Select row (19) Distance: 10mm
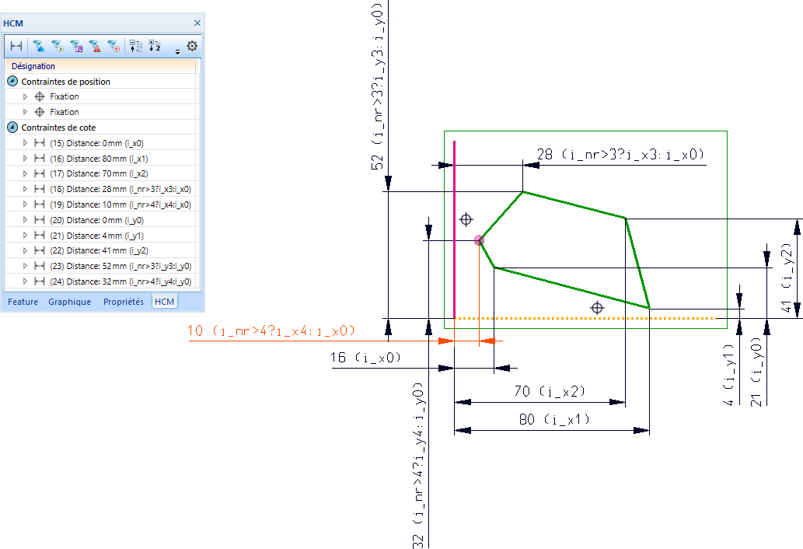 click(101, 205)
